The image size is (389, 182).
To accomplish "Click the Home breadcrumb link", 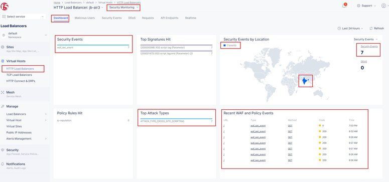I will click(x=57, y=3).
